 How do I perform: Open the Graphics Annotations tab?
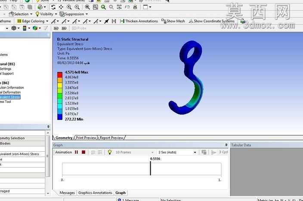click(x=95, y=193)
